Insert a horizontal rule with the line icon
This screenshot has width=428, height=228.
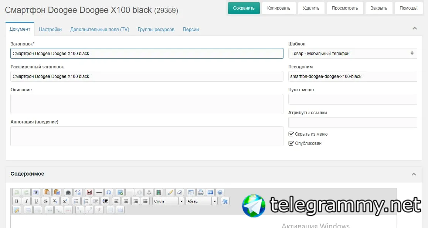(x=99, y=193)
